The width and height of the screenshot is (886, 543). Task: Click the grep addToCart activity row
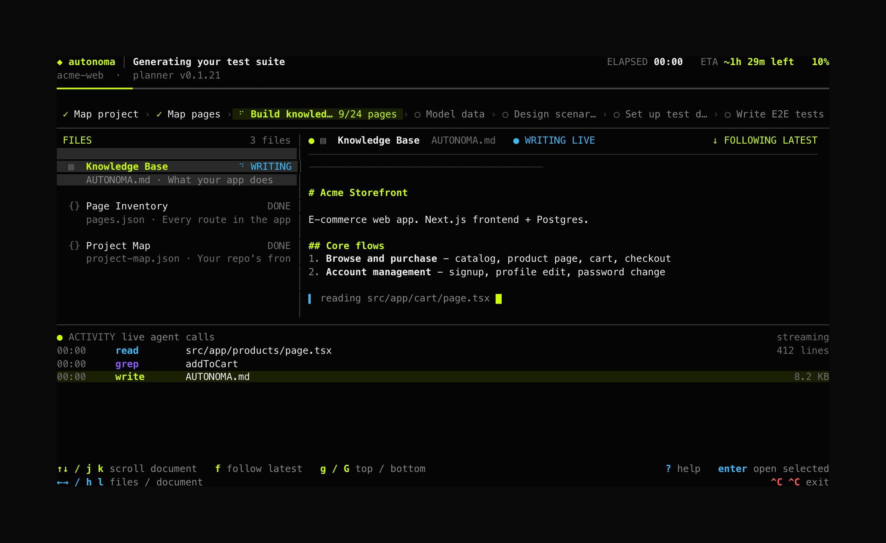tap(443, 364)
